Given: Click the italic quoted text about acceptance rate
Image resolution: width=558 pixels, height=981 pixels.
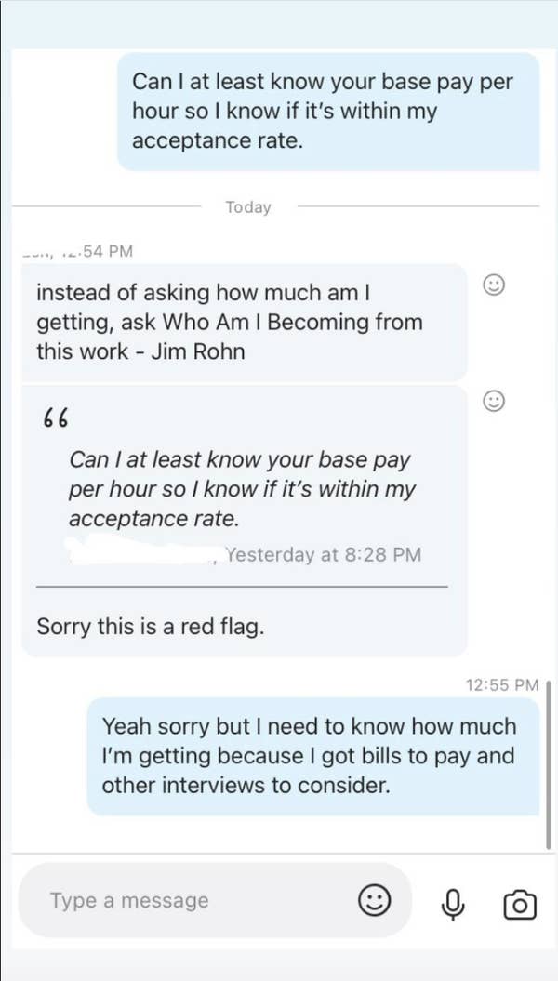Looking at the screenshot, I should click(x=242, y=489).
